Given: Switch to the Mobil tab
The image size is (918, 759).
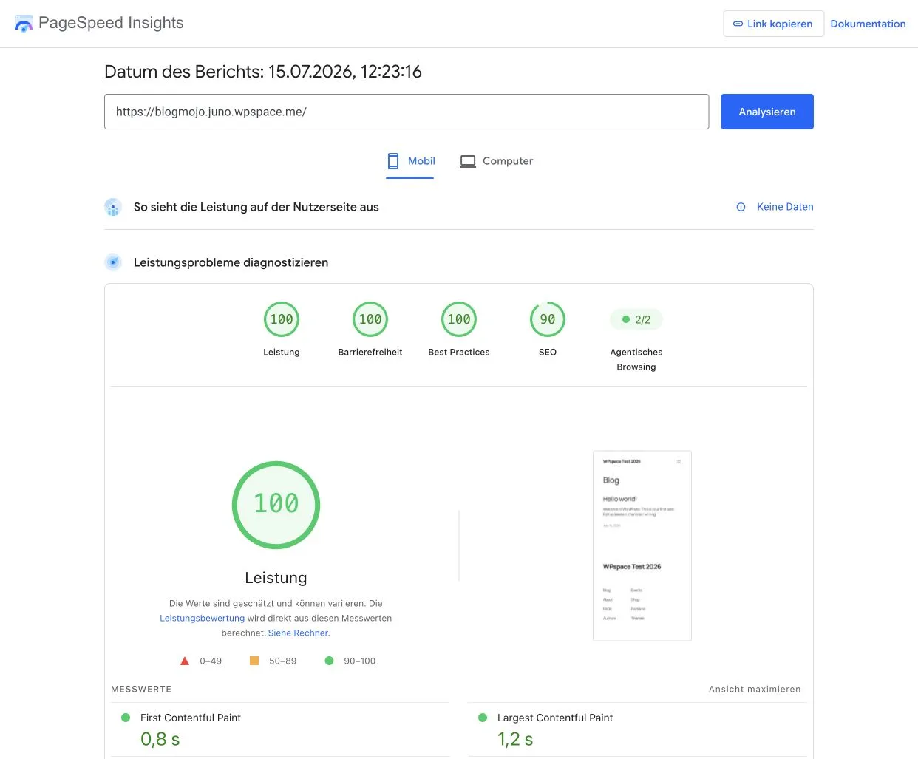Looking at the screenshot, I should (x=410, y=161).
